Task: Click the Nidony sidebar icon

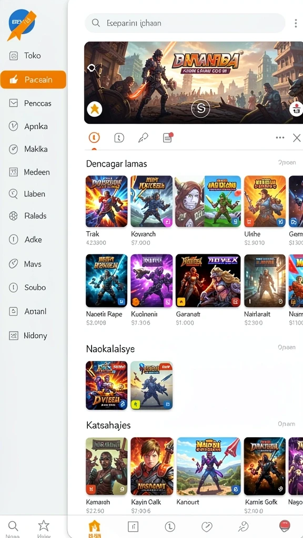Action: click(13, 336)
